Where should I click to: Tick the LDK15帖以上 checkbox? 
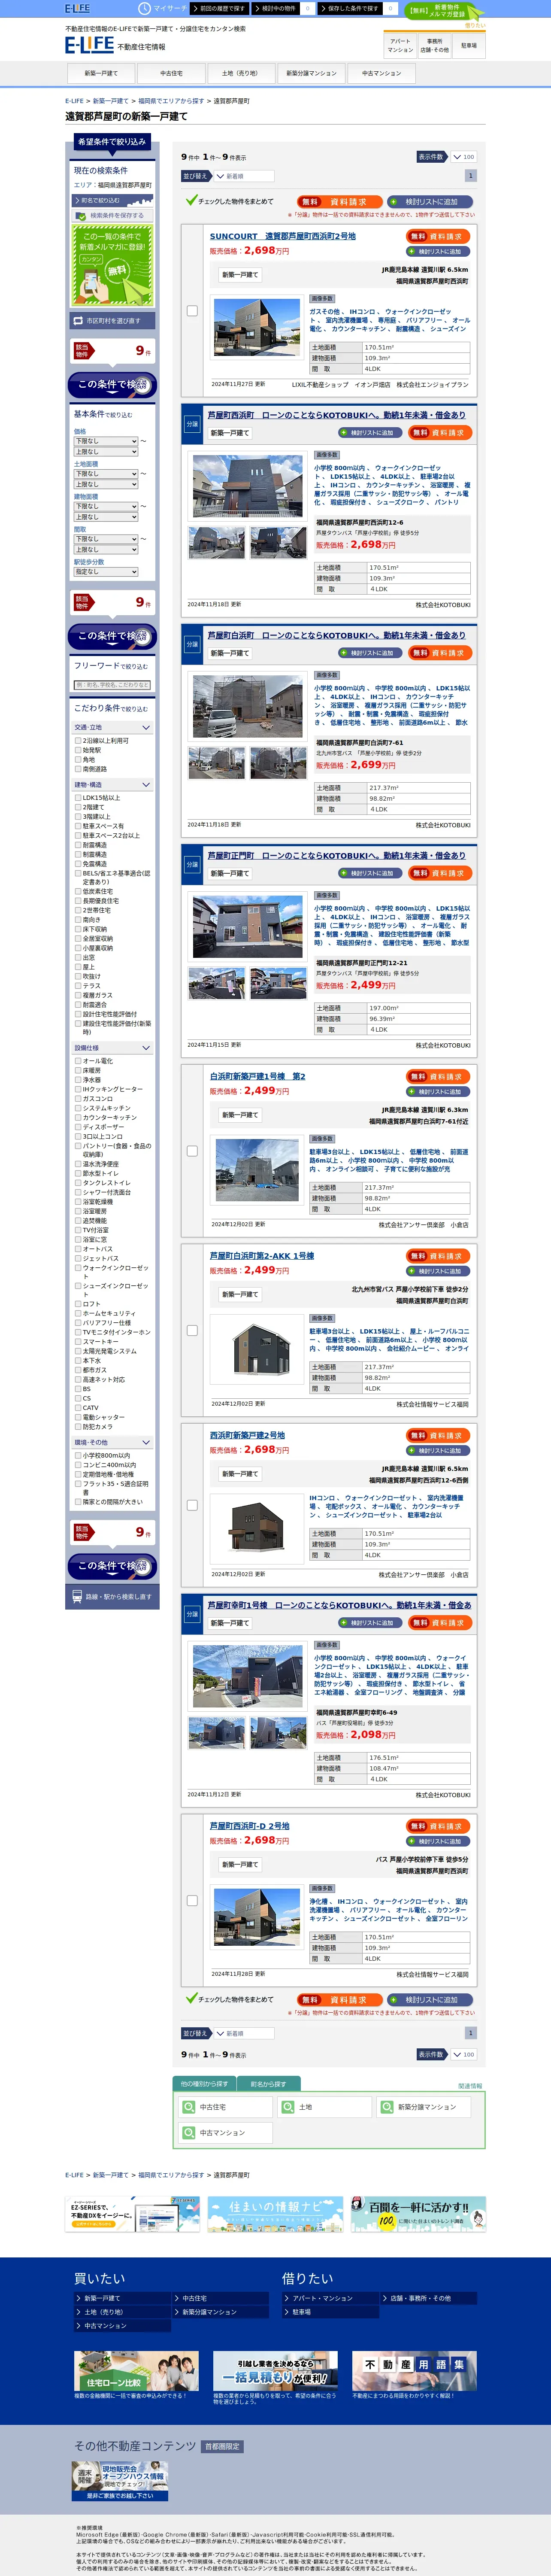[78, 798]
